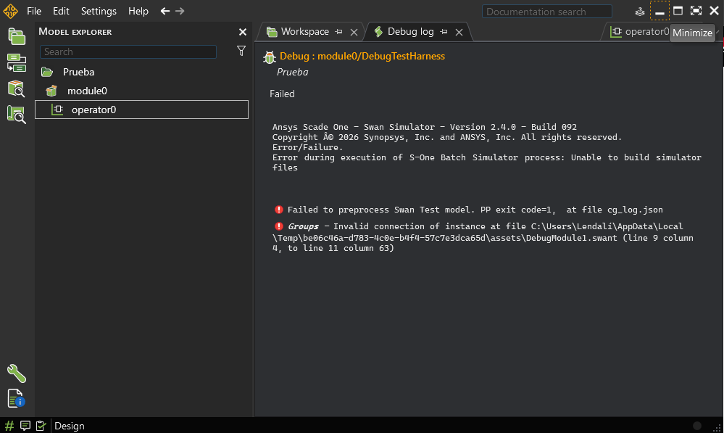Image resolution: width=724 pixels, height=433 pixels.
Task: Click the comment bubble status bar icon
Action: tap(25, 426)
